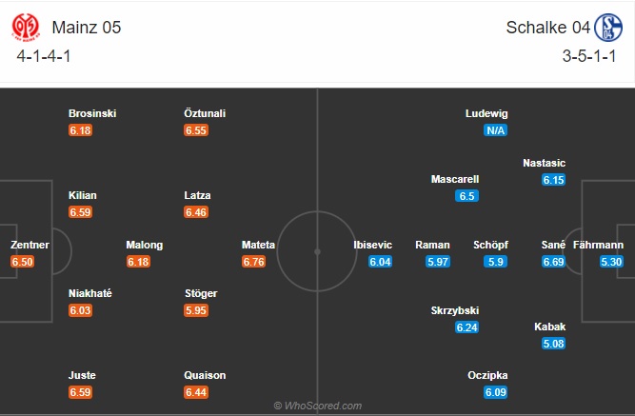Click Zentner's 6.50 rating badge
Image resolution: width=635 pixels, height=416 pixels.
pyautogui.click(x=22, y=262)
